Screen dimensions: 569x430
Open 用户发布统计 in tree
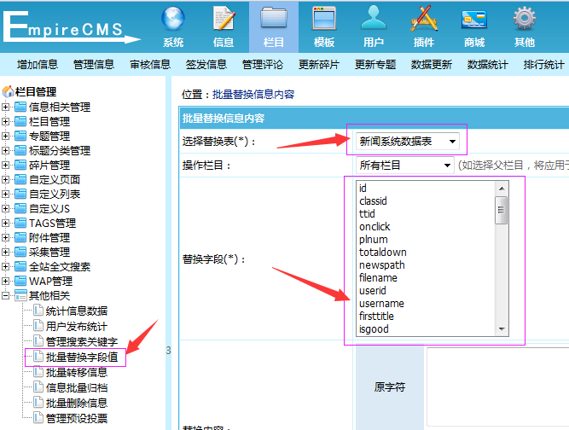[x=77, y=326]
